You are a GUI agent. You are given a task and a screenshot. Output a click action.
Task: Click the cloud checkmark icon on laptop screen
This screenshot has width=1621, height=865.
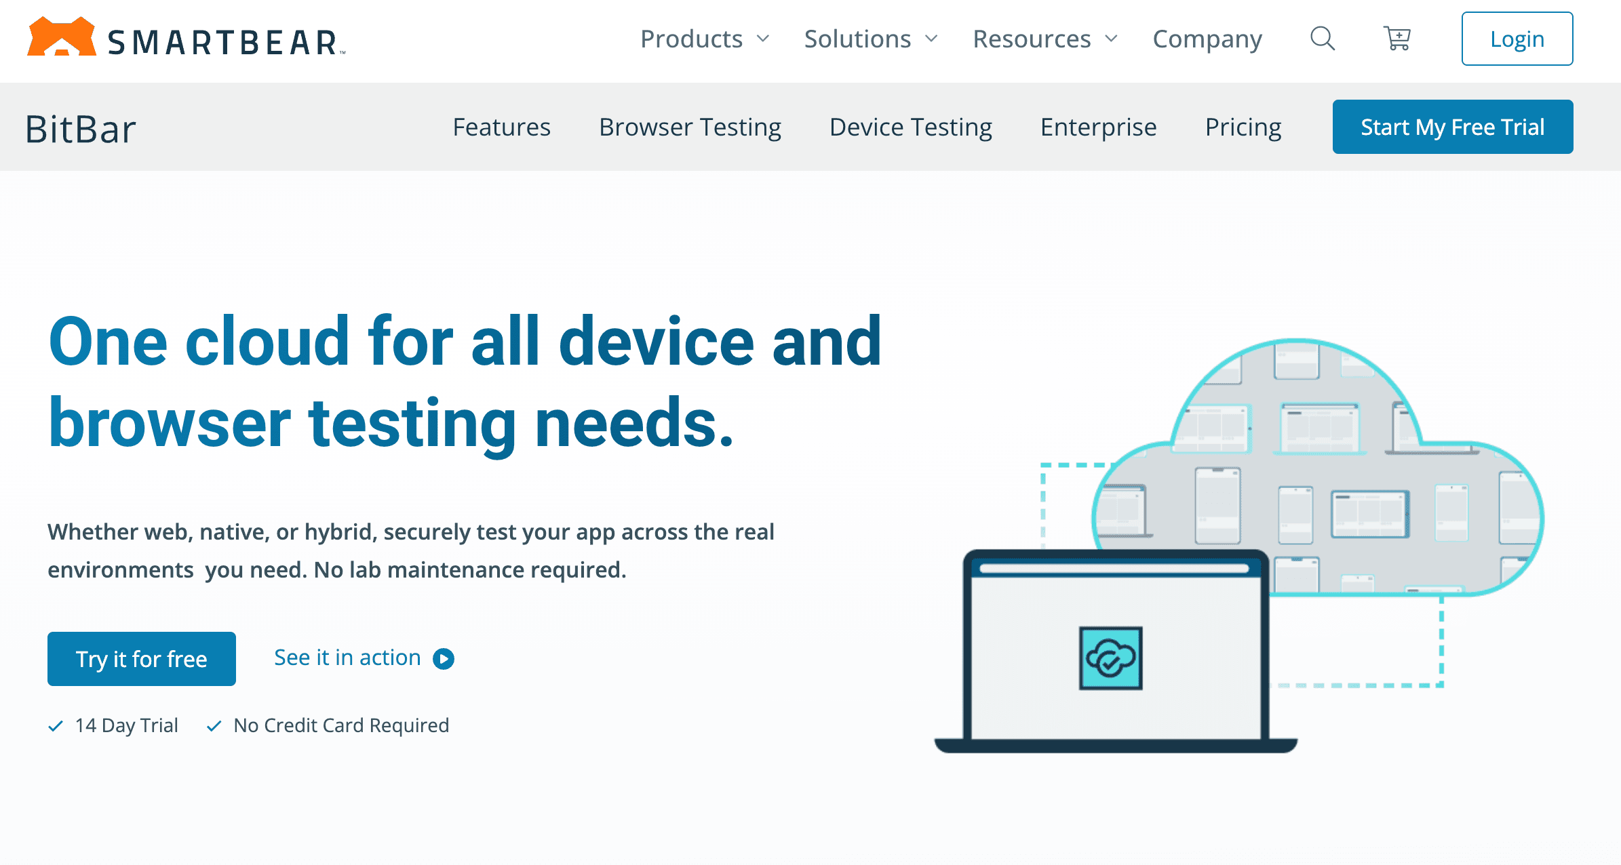[x=1110, y=658]
